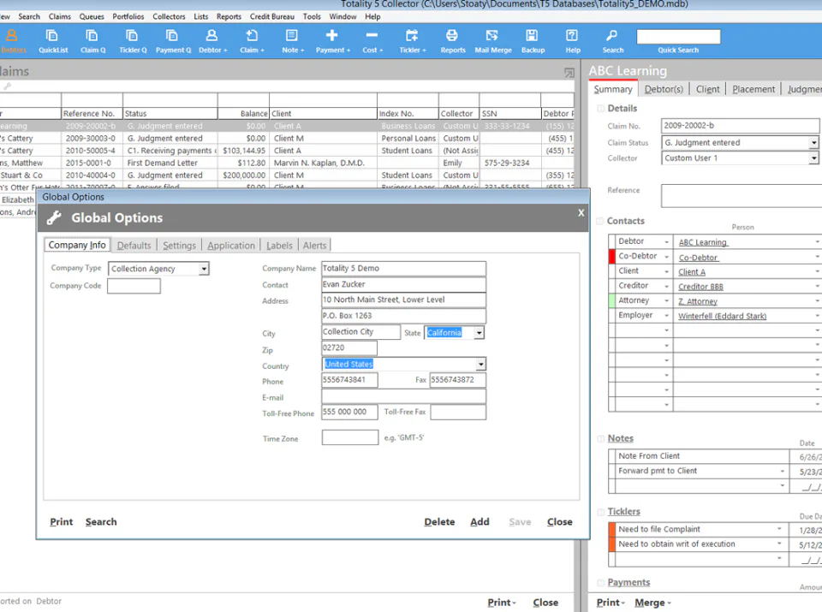Viewport: 822px width, 612px height.
Task: Click the red Co-Debtor color marker
Action: [x=611, y=256]
